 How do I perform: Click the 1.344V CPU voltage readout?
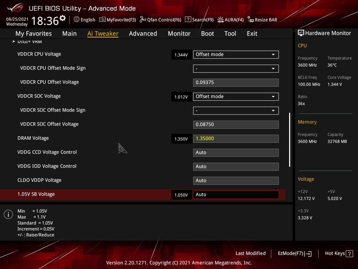pyautogui.click(x=181, y=55)
